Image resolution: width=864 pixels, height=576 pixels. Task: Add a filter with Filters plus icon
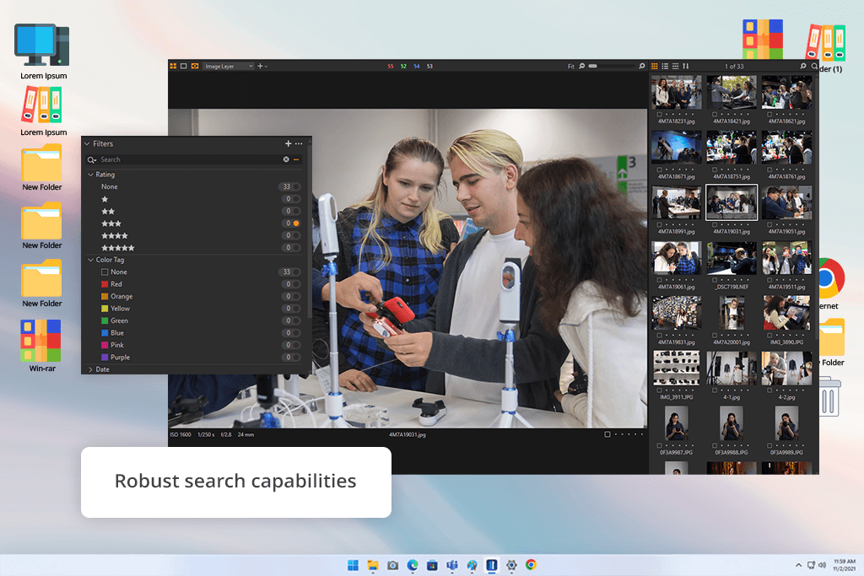(288, 143)
